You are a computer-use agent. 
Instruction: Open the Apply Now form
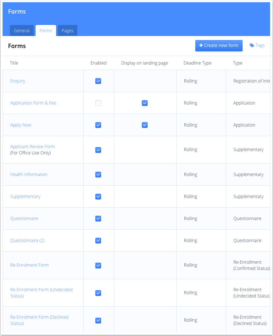[21, 125]
